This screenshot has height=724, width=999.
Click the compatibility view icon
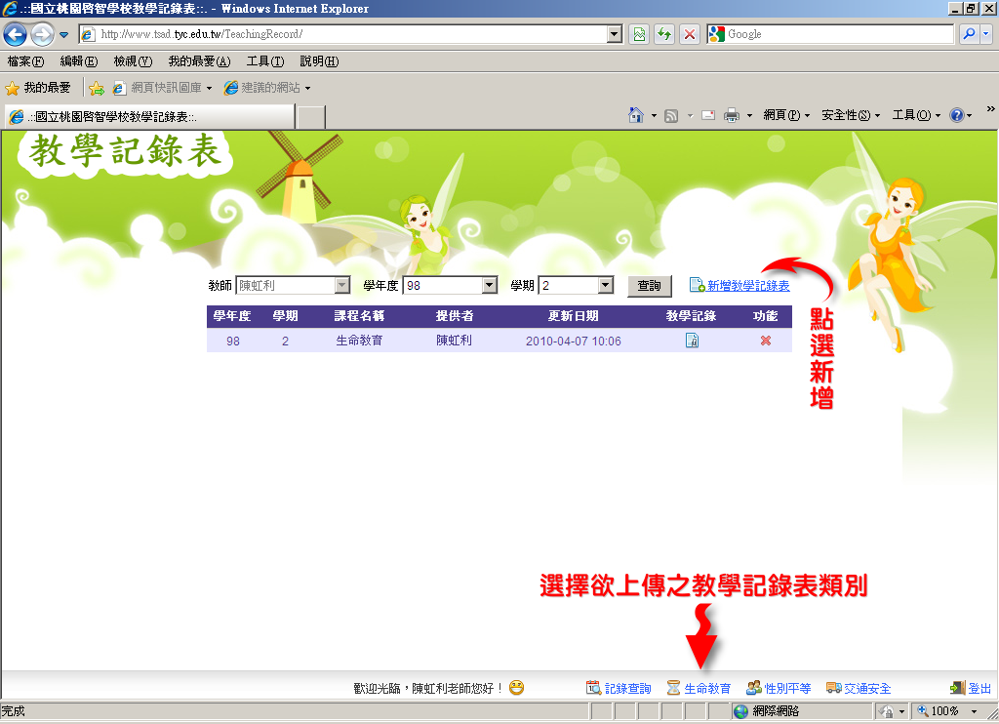point(639,34)
